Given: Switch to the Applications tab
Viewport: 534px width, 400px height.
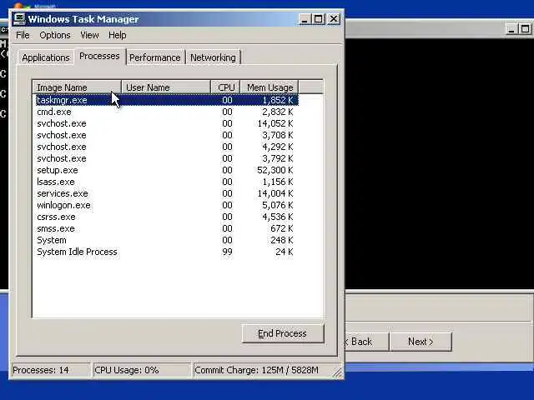Looking at the screenshot, I should click(46, 57).
